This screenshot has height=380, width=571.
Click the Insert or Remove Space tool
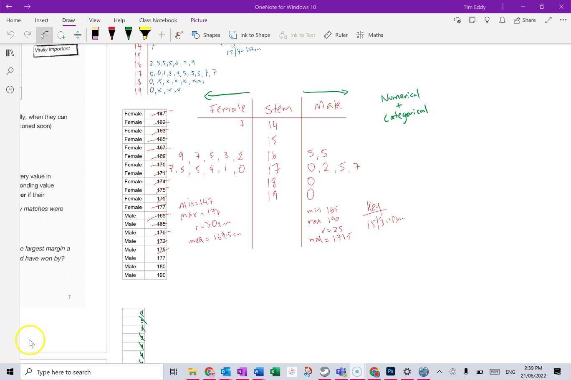tap(78, 35)
